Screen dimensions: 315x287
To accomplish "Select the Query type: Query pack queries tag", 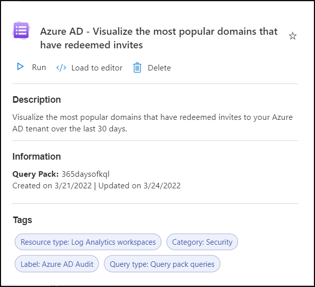I will tap(162, 264).
